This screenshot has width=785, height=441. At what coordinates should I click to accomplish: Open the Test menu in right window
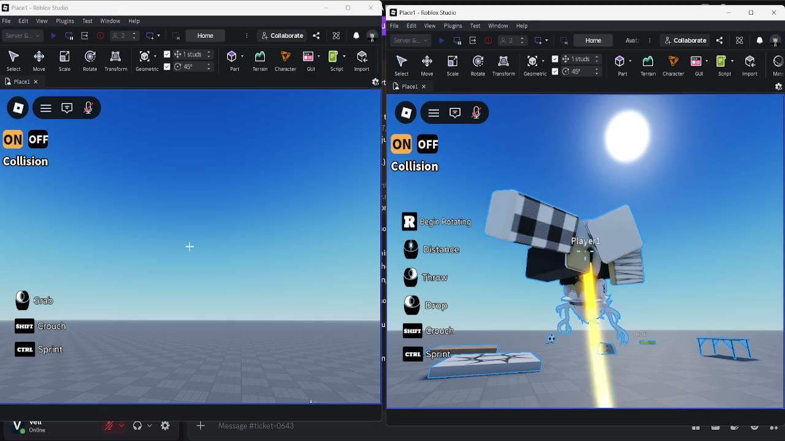click(475, 26)
